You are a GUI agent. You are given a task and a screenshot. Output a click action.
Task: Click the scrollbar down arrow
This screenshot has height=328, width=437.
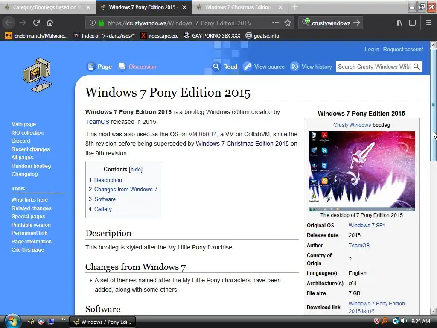(x=434, y=311)
